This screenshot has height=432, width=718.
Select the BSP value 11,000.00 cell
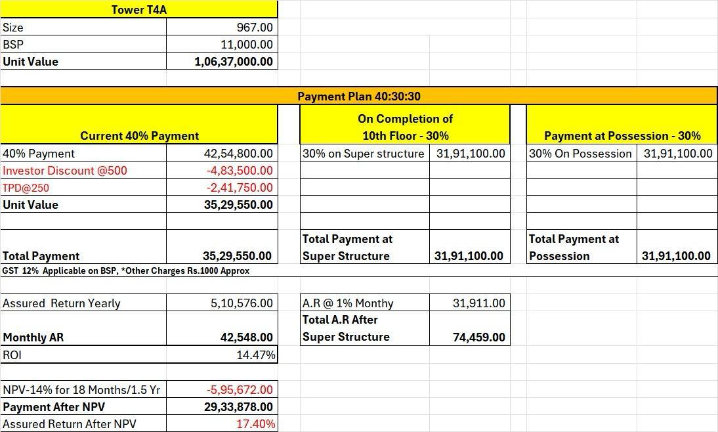(222, 45)
